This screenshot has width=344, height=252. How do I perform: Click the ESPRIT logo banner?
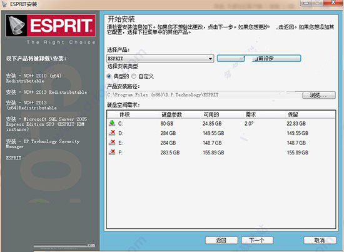pyautogui.click(x=51, y=26)
